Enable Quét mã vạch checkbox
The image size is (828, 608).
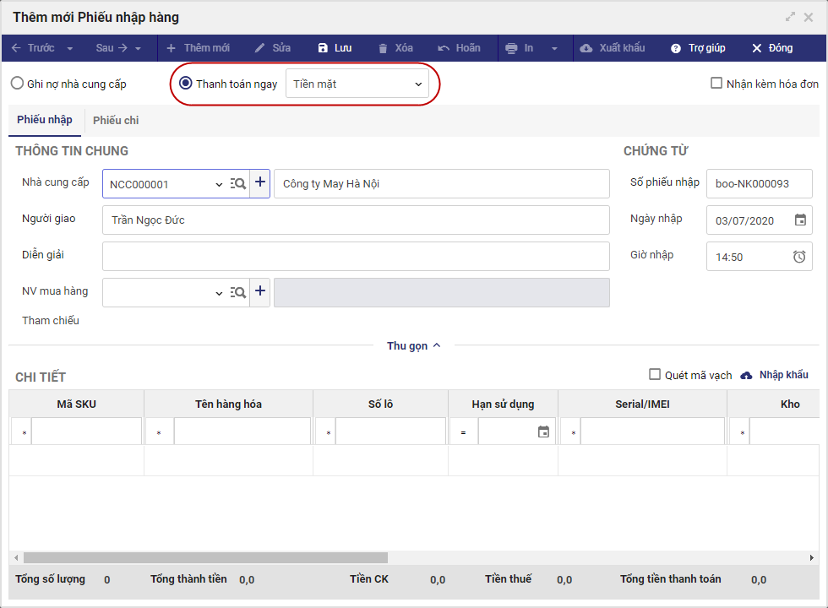point(655,375)
